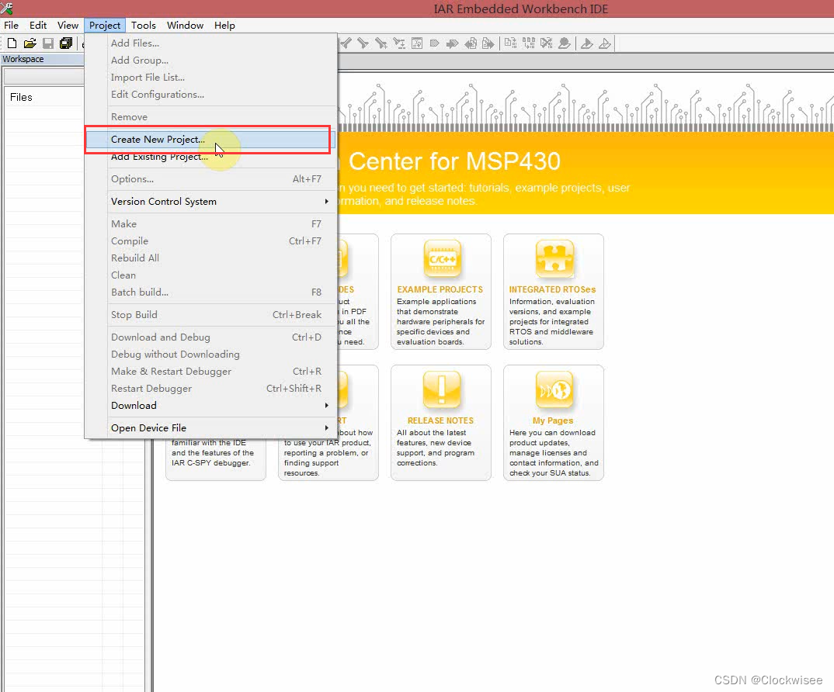Open the RELEASE NOTES heading link
The image size is (834, 692).
(440, 420)
